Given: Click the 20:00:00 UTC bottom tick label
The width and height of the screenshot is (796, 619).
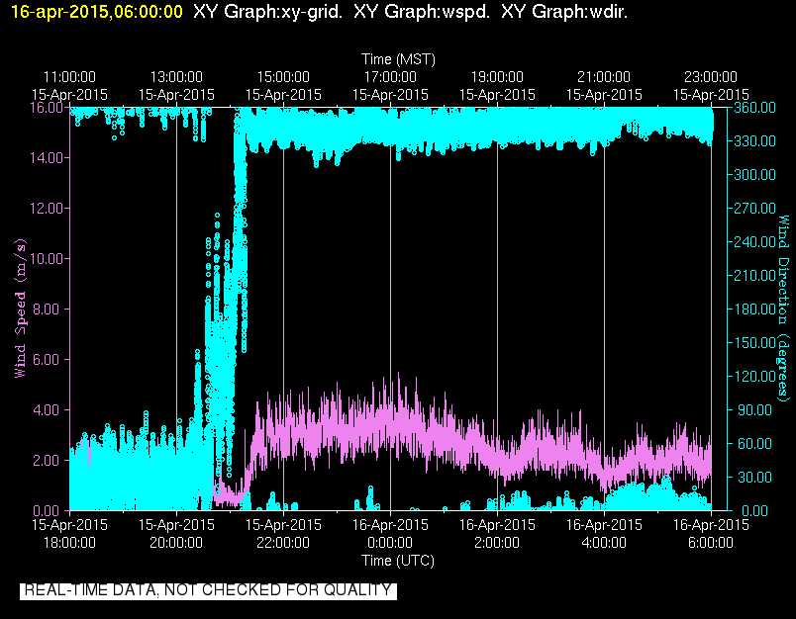Looking at the screenshot, I should 176,543.
